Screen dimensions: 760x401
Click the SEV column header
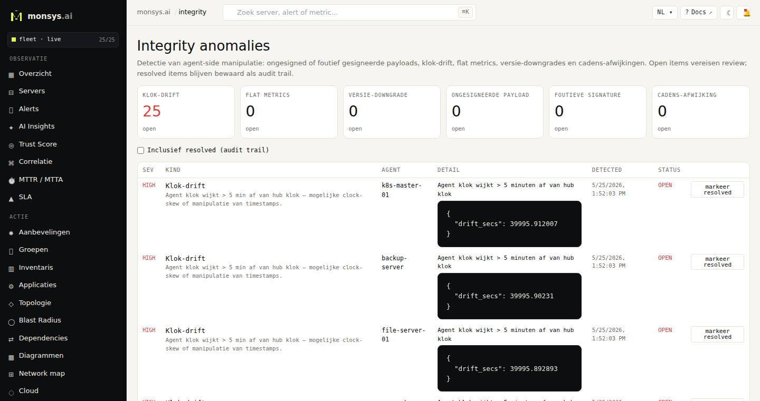tap(148, 170)
